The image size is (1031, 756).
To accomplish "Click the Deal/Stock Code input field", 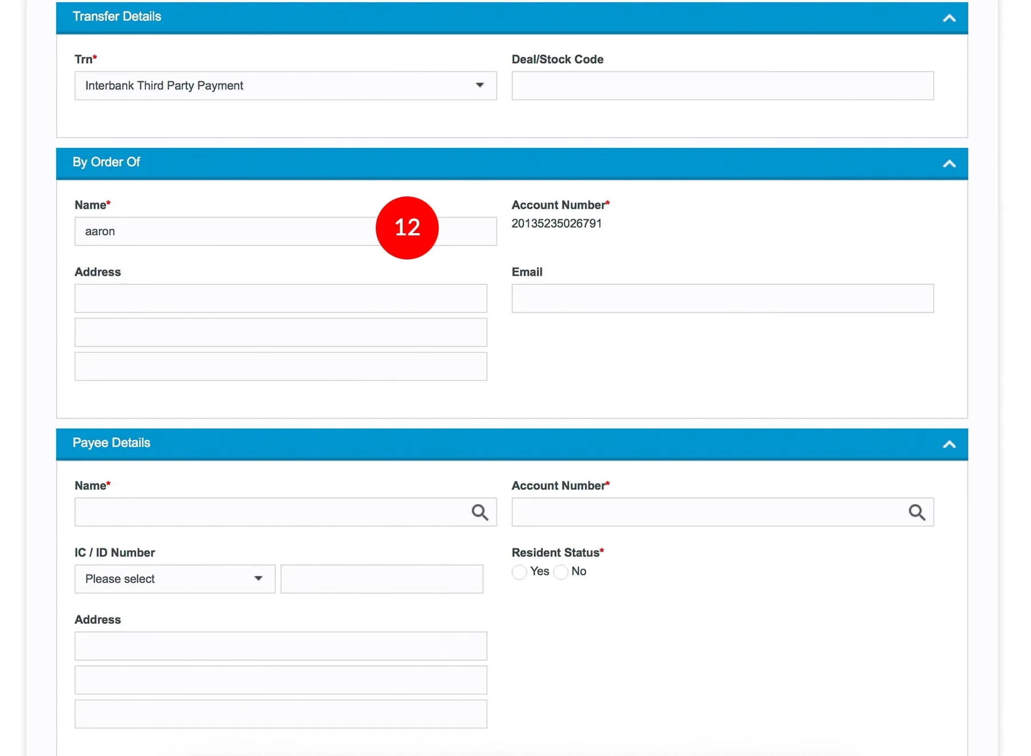I will [722, 86].
